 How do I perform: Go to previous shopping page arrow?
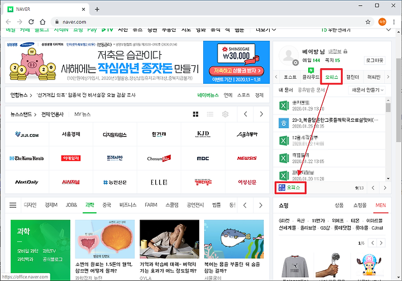(x=372, y=243)
